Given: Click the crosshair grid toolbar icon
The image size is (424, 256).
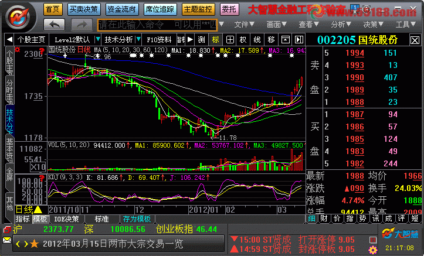Looking at the screenshot, I should coord(230,40).
